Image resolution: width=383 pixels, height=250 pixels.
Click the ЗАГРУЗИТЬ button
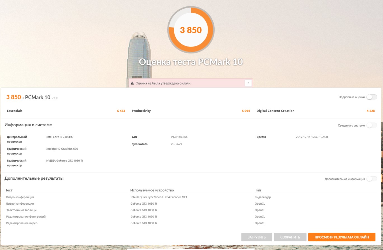click(257, 237)
